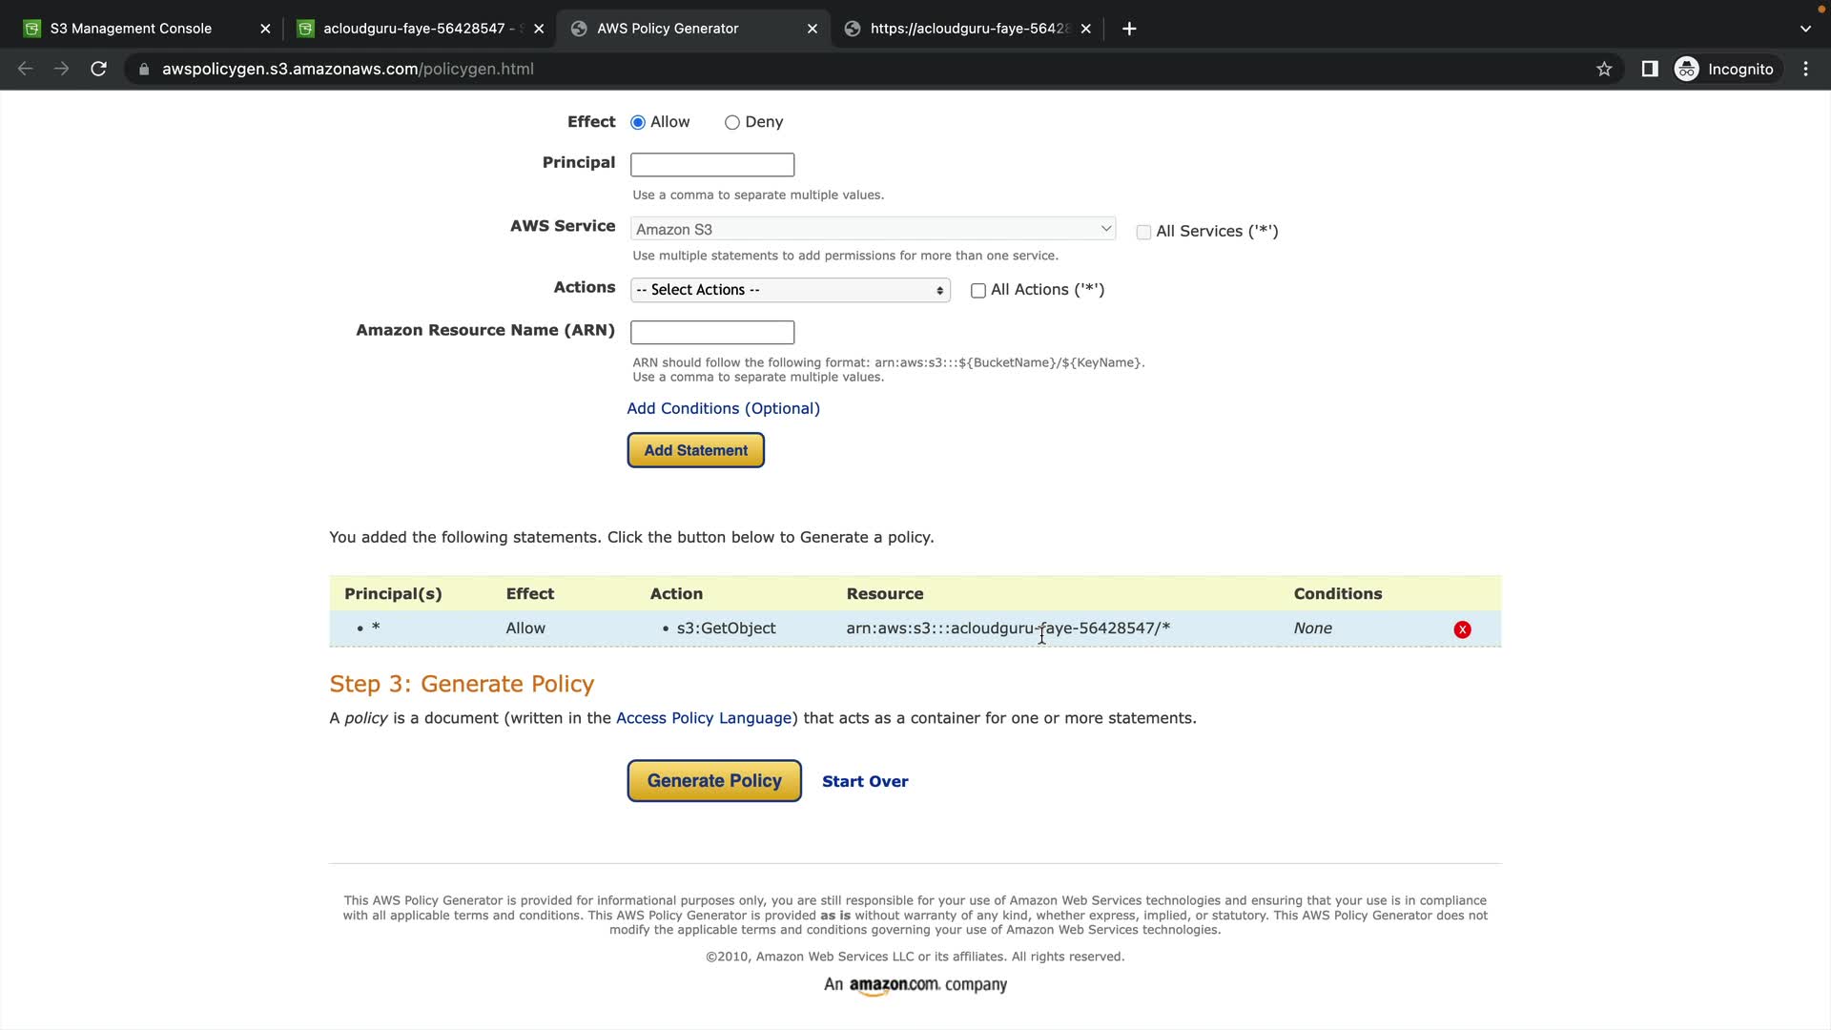This screenshot has height=1030, width=1831.
Task: Expand Add Conditions (Optional)
Action: click(x=723, y=408)
